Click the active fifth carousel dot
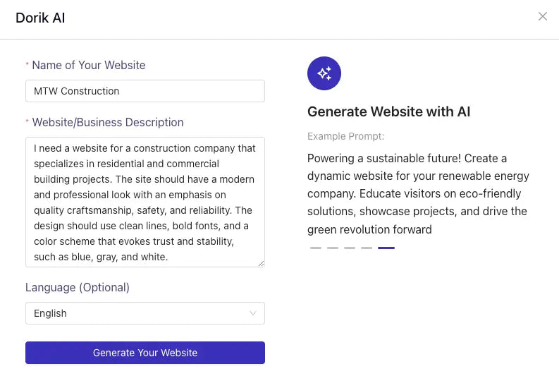The image size is (559, 376). click(x=386, y=248)
